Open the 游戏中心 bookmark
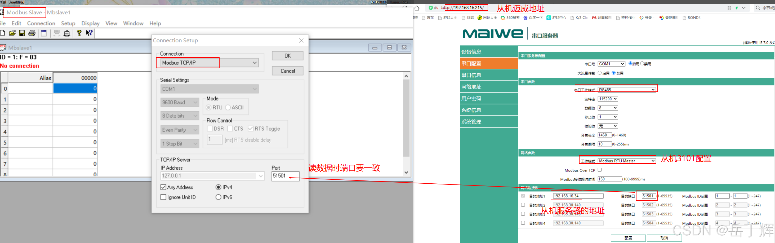775x243 pixels. click(x=556, y=18)
